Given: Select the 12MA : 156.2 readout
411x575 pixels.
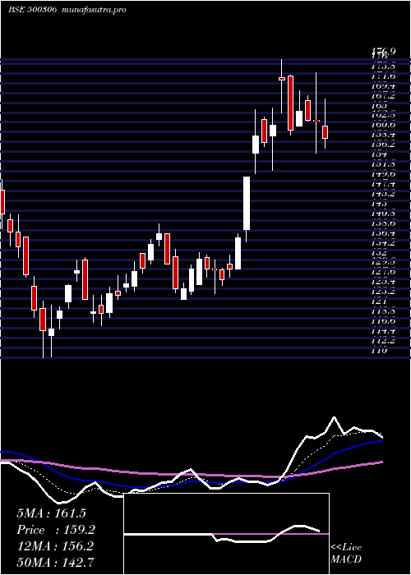Looking at the screenshot, I should pyautogui.click(x=56, y=546).
